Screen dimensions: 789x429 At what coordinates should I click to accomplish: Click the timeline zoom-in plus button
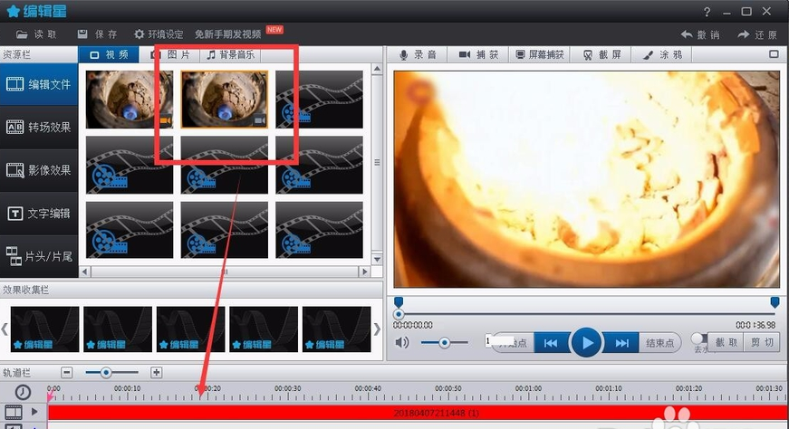point(156,372)
